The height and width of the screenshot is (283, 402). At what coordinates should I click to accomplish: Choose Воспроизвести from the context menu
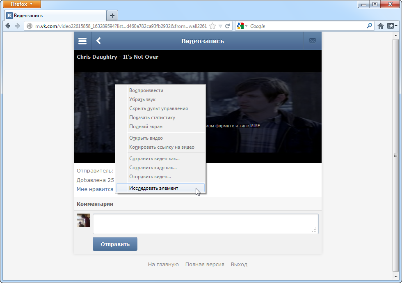click(160, 90)
